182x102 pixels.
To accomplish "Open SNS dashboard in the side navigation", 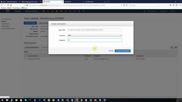I will pos(7,19).
